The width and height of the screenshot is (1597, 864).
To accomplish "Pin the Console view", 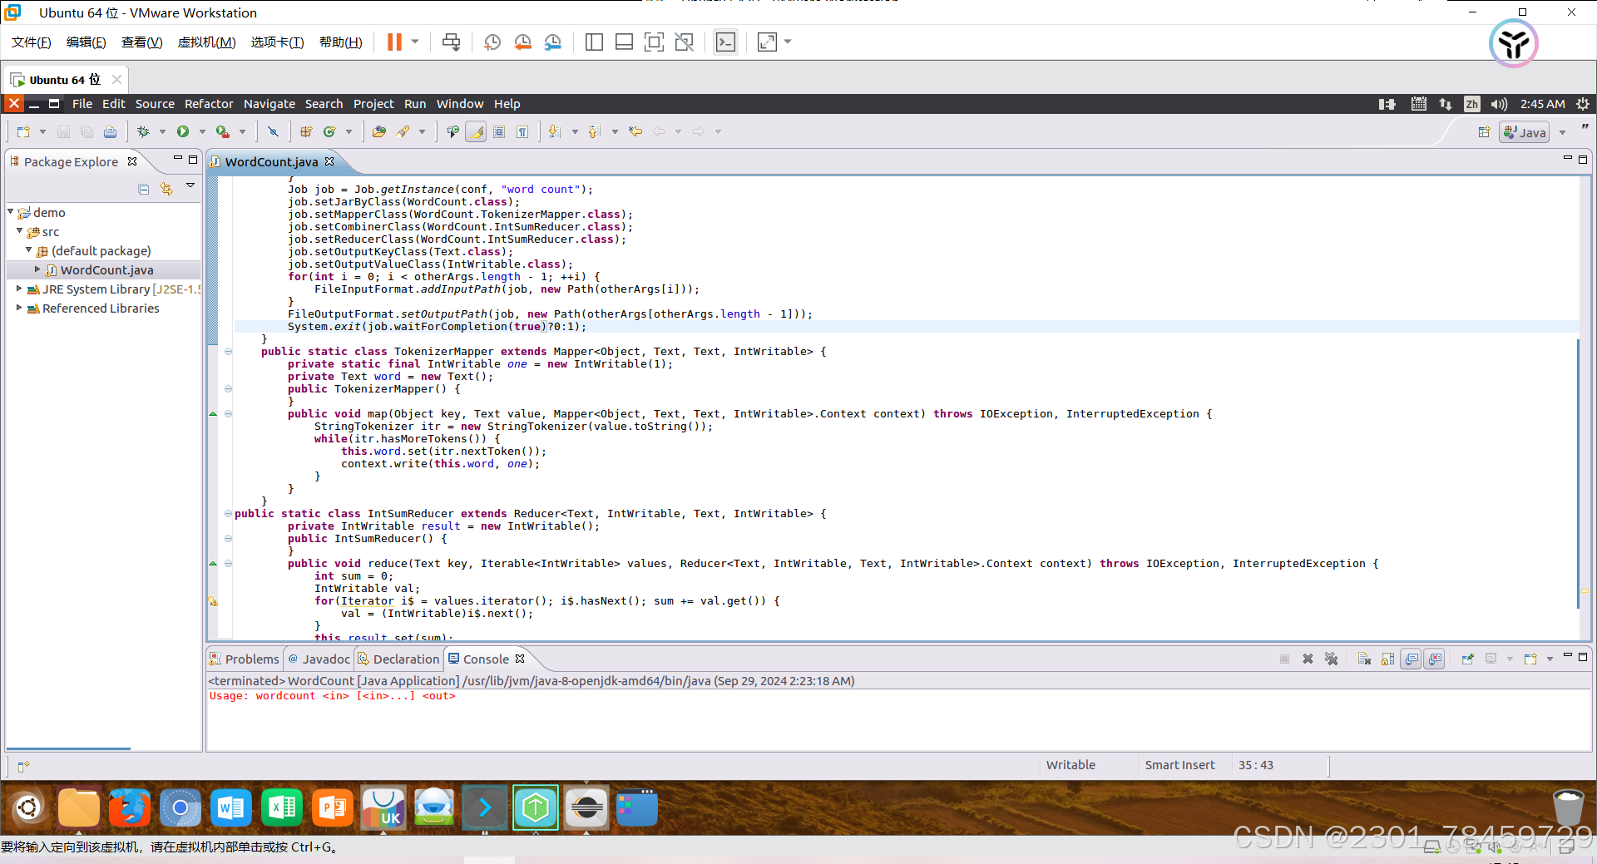I will [1468, 659].
